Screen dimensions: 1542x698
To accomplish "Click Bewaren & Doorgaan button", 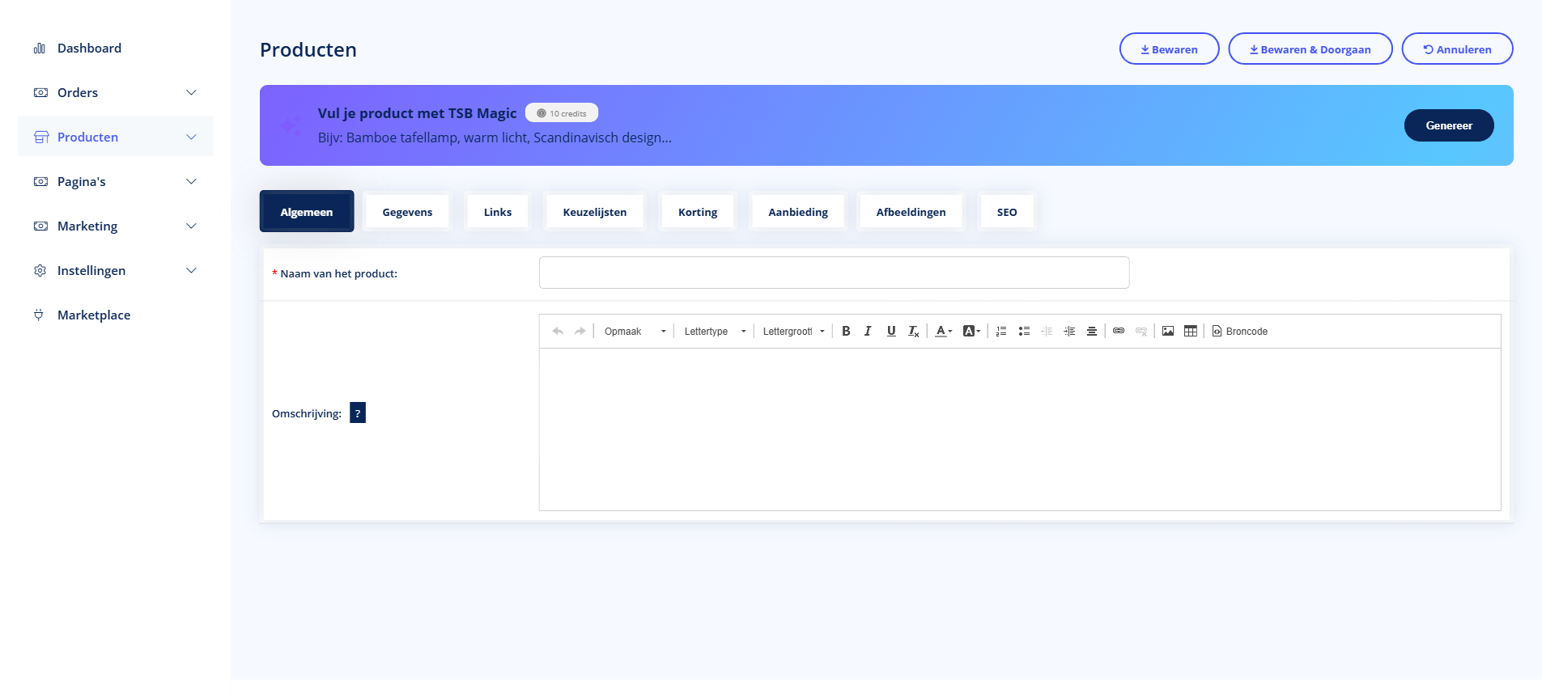I will click(x=1310, y=49).
